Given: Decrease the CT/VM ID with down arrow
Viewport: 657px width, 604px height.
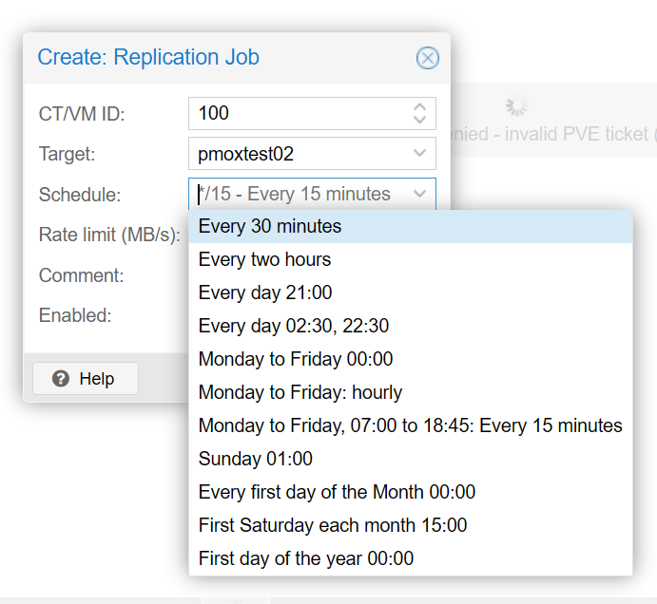Looking at the screenshot, I should pyautogui.click(x=420, y=120).
